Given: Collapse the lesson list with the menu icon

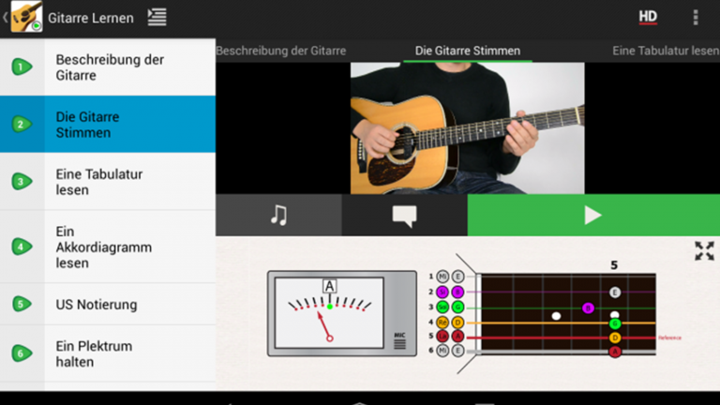Looking at the screenshot, I should click(157, 17).
